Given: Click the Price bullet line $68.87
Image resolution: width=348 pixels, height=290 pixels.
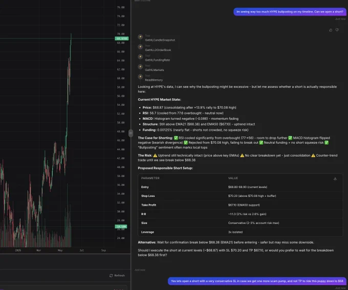Looking at the screenshot, I should tap(189, 108).
